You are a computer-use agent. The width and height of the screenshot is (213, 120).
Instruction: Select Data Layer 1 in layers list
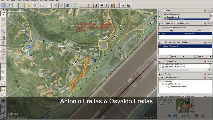[x=173, y=17]
